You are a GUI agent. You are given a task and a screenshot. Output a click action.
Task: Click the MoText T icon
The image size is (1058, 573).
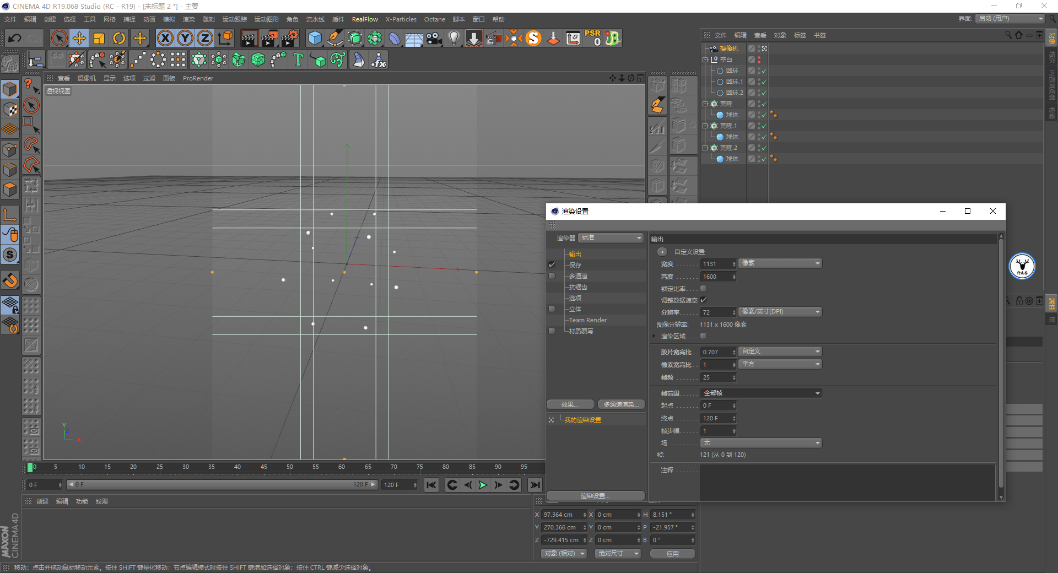[x=298, y=60]
